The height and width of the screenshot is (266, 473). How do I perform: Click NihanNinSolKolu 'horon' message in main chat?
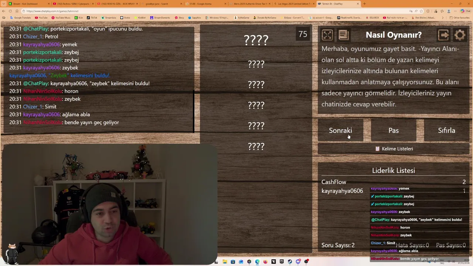(x=44, y=91)
